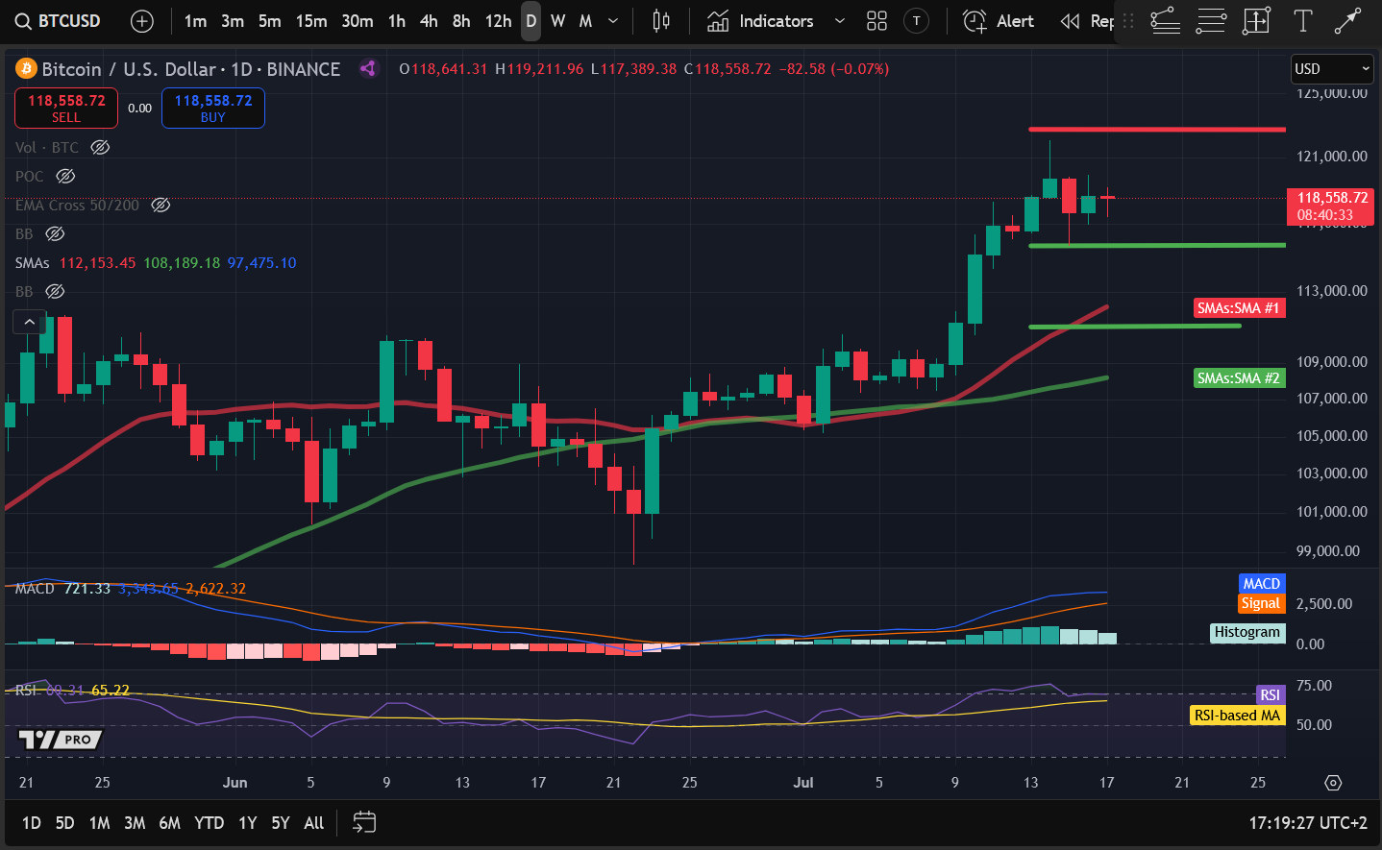1382x850 pixels.
Task: Open chart settings gear icon
Action: [x=1332, y=783]
